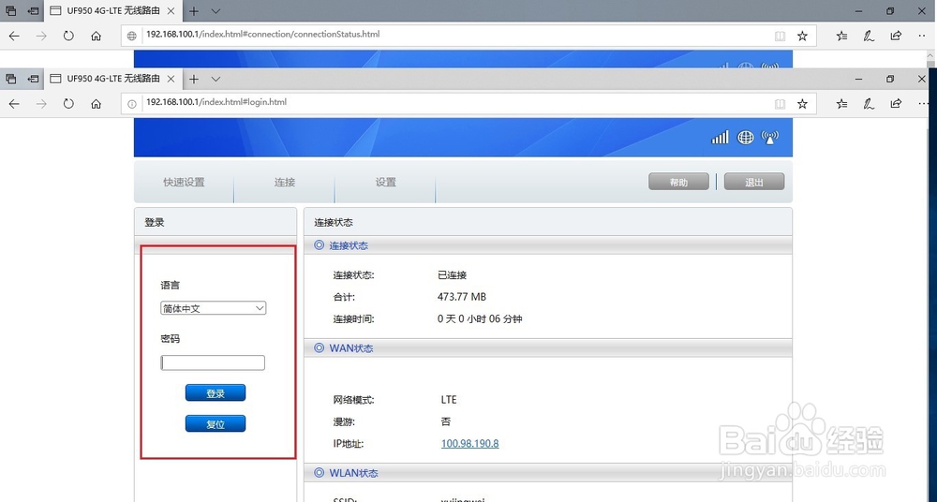Screen dimensions: 937x502
Task: Click the 473.77 MB total value
Action: coord(461,297)
